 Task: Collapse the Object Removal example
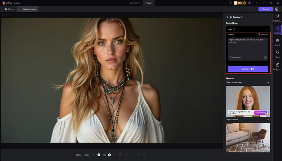click(x=268, y=120)
